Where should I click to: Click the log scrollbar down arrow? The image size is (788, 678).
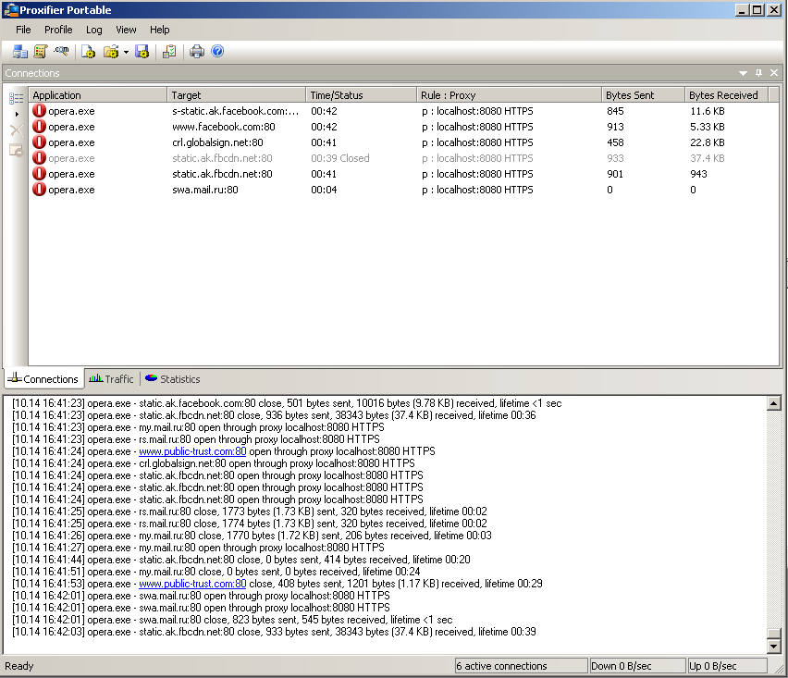(x=773, y=647)
